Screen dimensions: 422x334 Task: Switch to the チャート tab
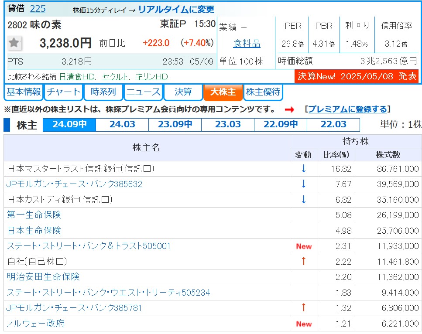(64, 92)
